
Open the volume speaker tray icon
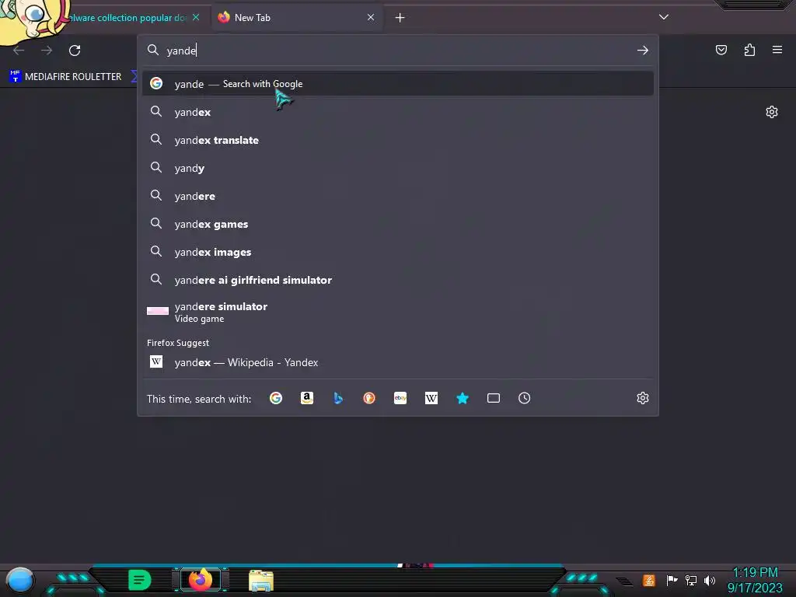(710, 580)
